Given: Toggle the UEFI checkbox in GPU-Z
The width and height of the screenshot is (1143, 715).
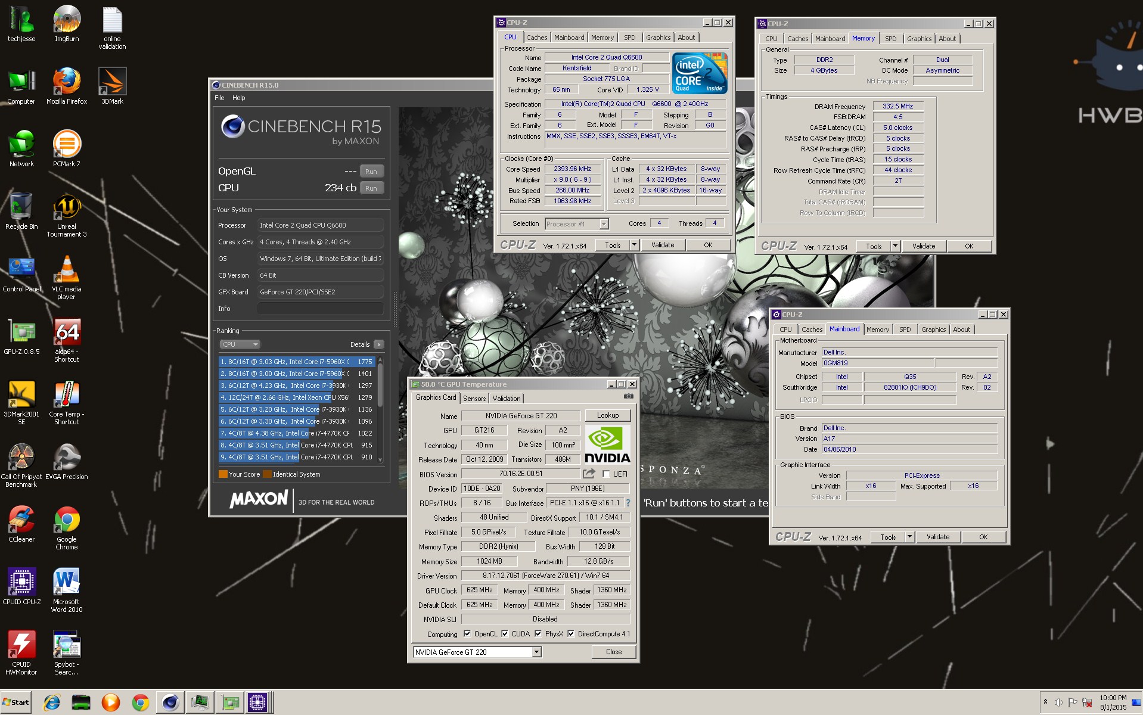Looking at the screenshot, I should pyautogui.click(x=606, y=474).
